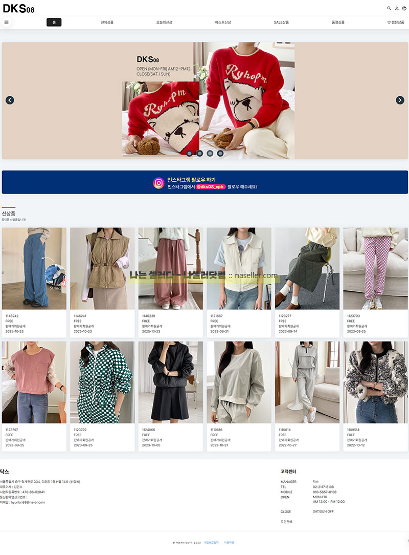Open the khaki quilted skirt product image
This screenshot has width=409, height=555.
tap(307, 269)
